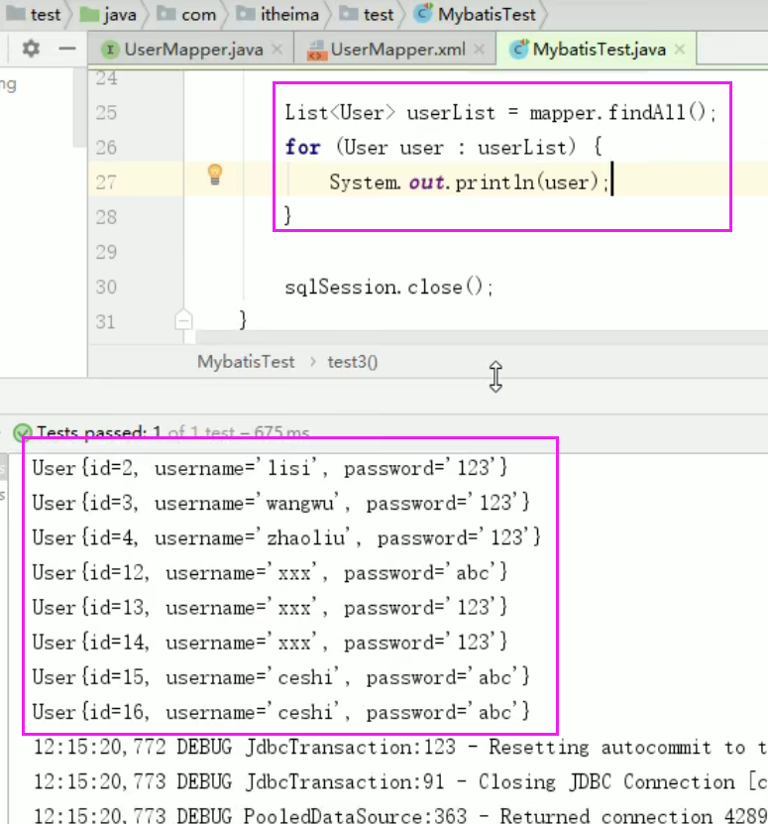Click horizontal scrollbar under editor
The height and width of the screenshot is (824, 768).
[482, 337]
